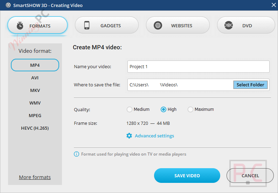Choose MKV video format
Viewport: 278px width, 193px height.
[x=35, y=90]
